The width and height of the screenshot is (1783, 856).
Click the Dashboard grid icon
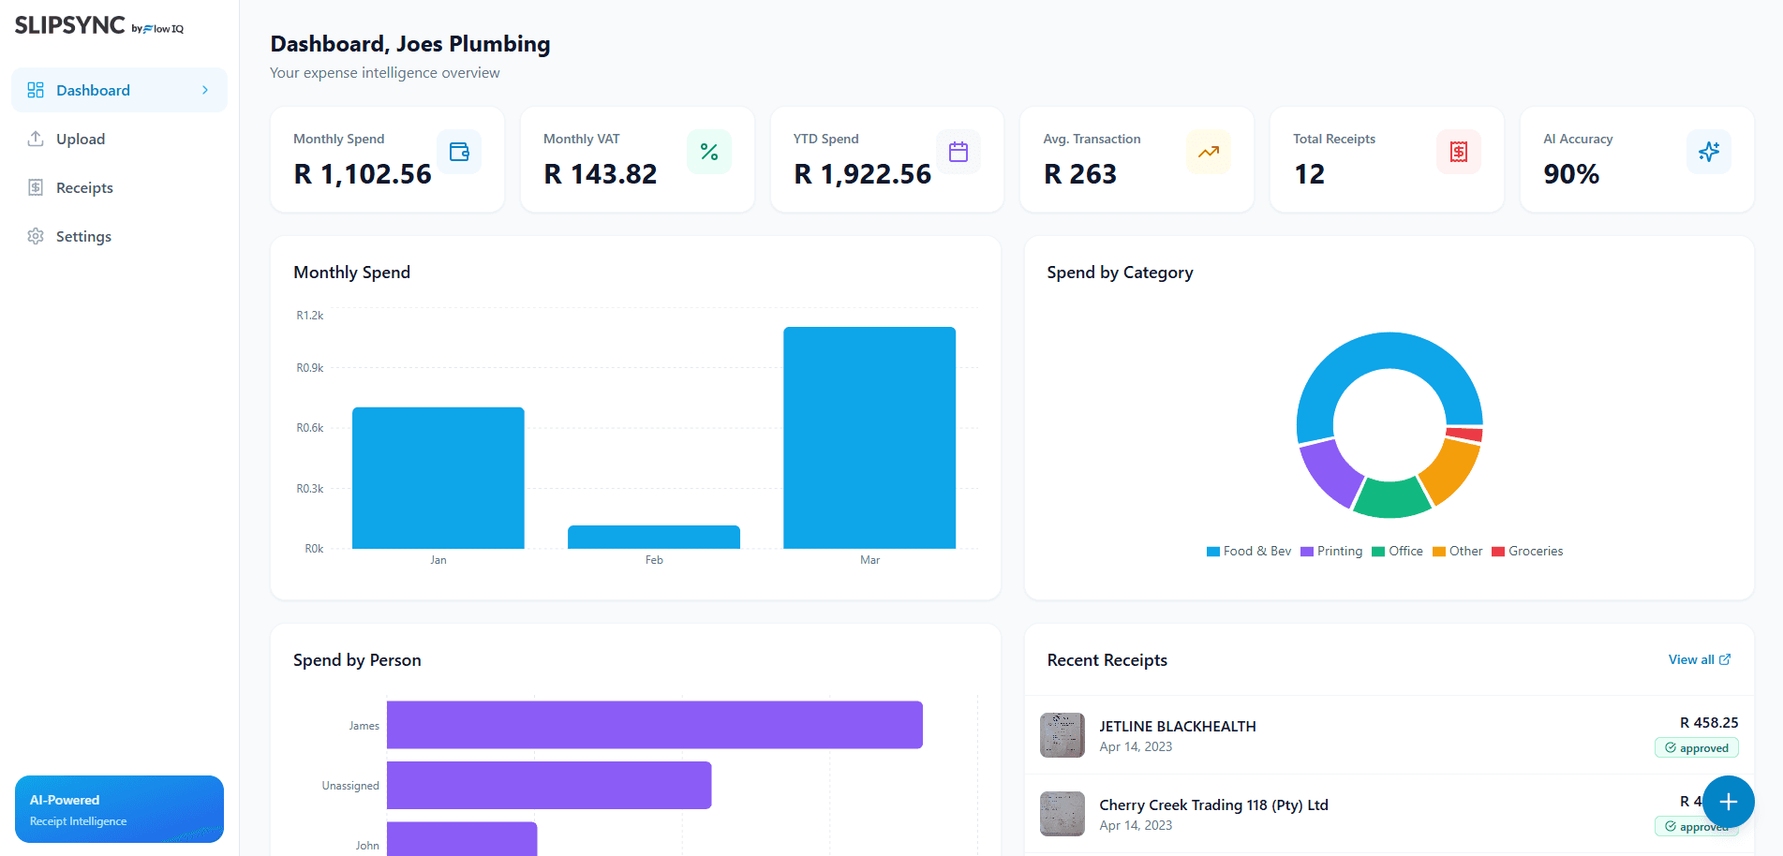coord(36,89)
